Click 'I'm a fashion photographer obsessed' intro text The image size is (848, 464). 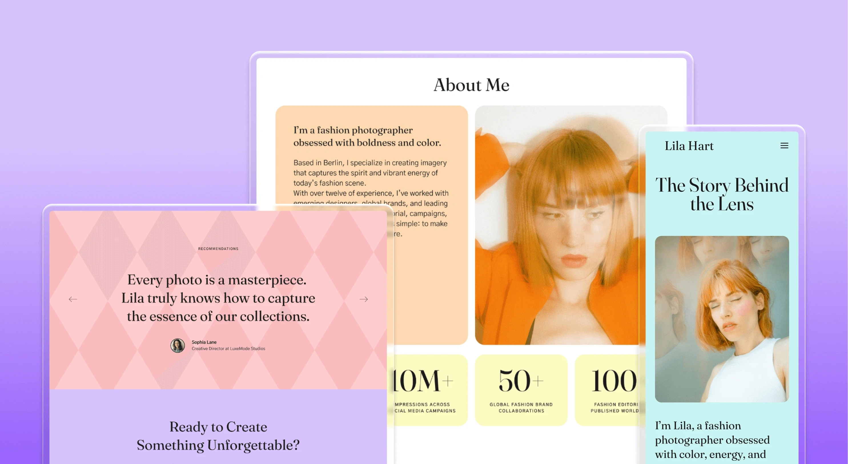click(367, 136)
